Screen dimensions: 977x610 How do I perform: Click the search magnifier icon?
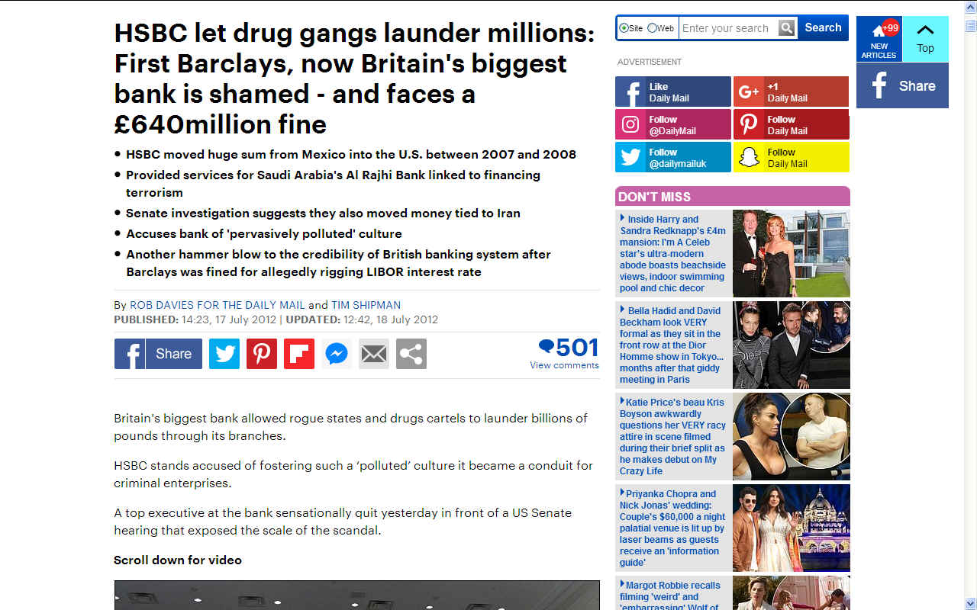(787, 28)
